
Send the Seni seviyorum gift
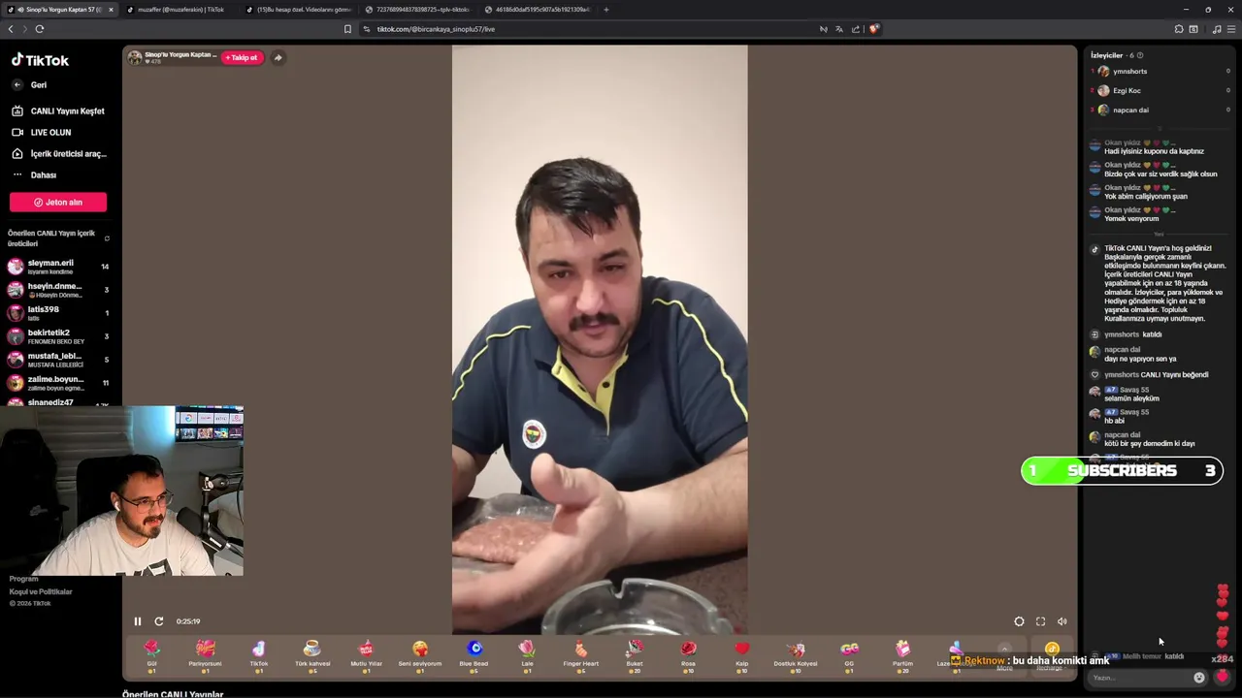(x=420, y=655)
